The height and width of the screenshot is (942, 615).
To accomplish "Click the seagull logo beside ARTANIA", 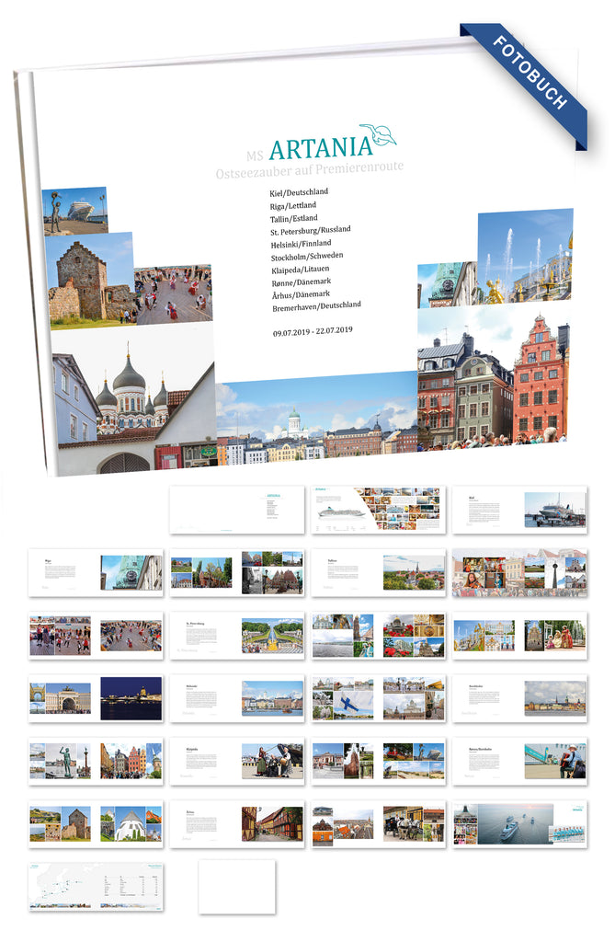I will click(378, 135).
